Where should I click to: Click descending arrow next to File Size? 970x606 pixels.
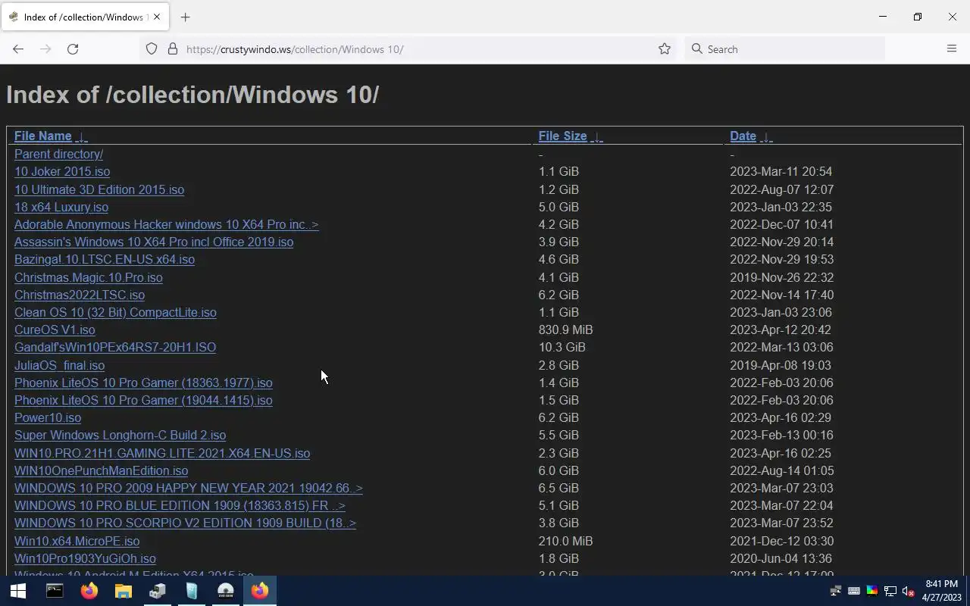[597, 137]
